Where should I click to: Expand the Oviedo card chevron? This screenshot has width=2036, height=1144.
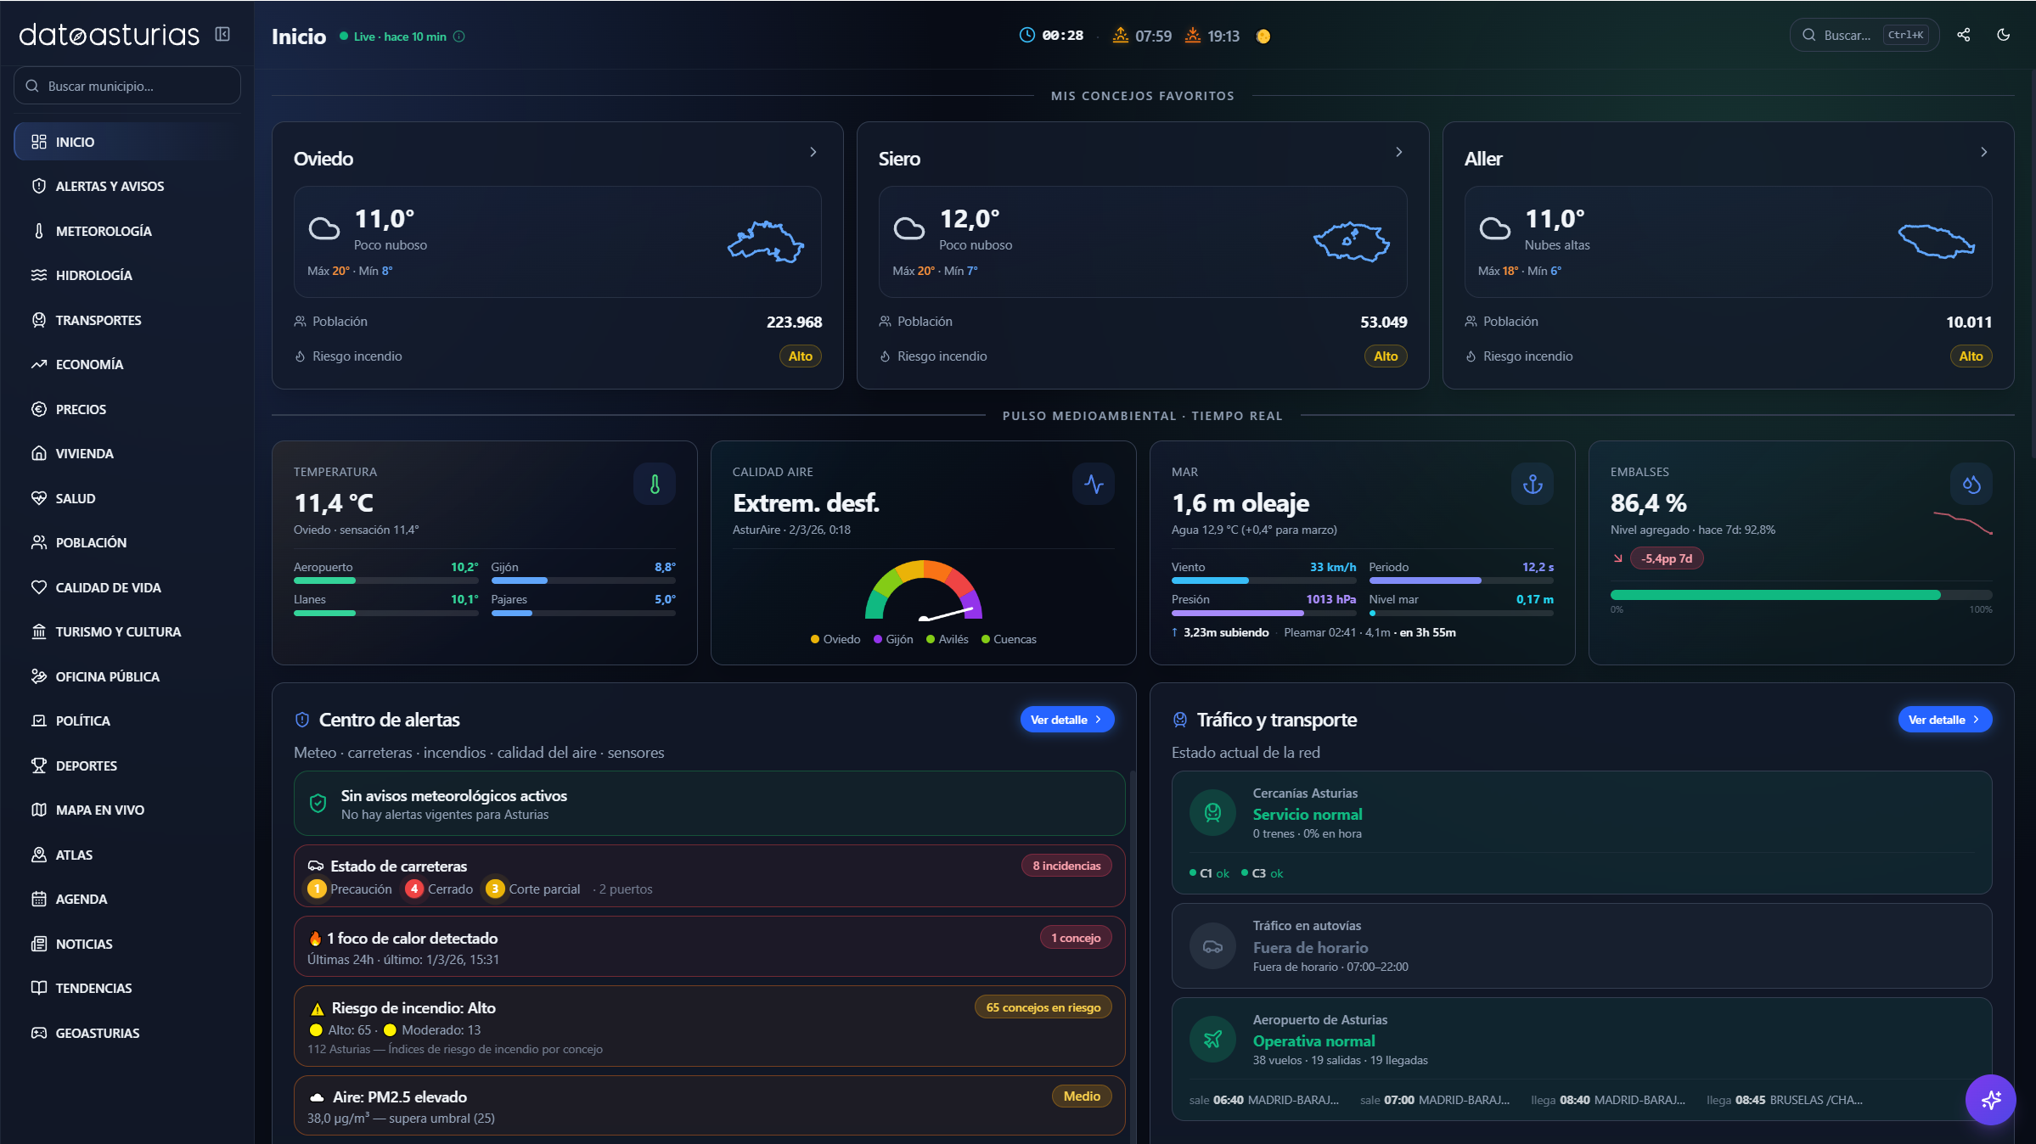click(813, 152)
